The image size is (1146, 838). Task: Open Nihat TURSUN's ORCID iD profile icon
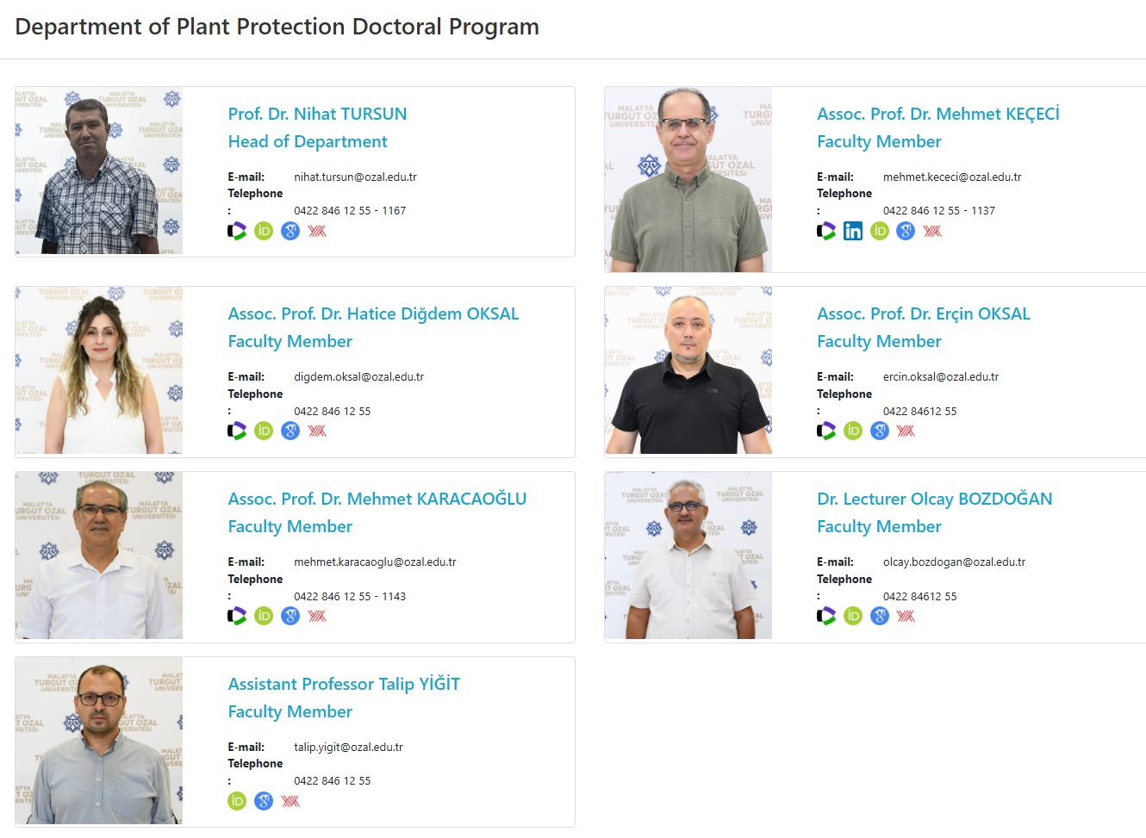click(x=264, y=231)
